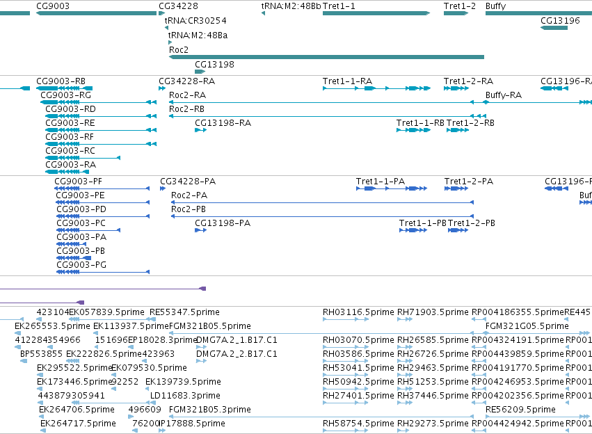The height and width of the screenshot is (434, 592).
Task: Select the long Roc2 gene bar
Action: pyautogui.click(x=326, y=57)
